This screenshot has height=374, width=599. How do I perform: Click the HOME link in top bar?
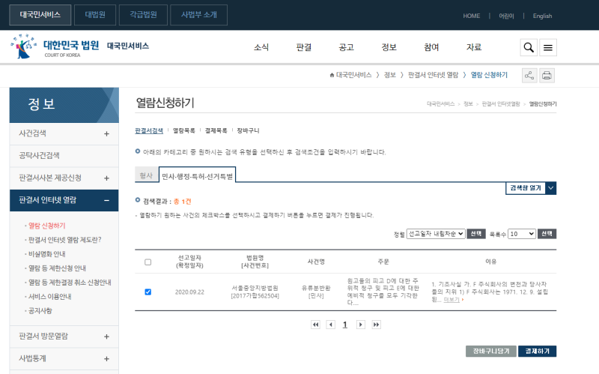[x=472, y=16]
